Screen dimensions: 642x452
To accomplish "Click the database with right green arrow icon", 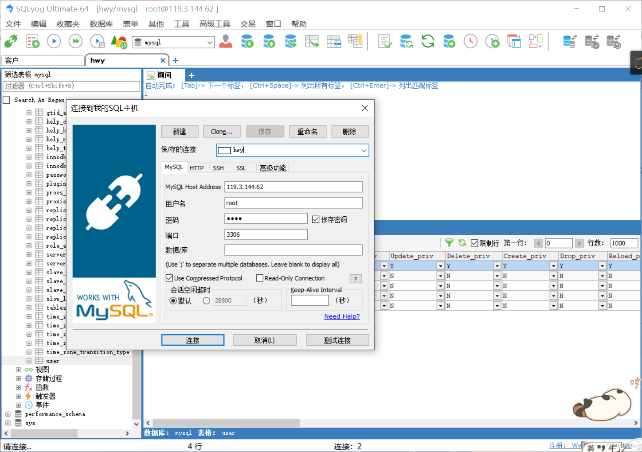I will [449, 42].
